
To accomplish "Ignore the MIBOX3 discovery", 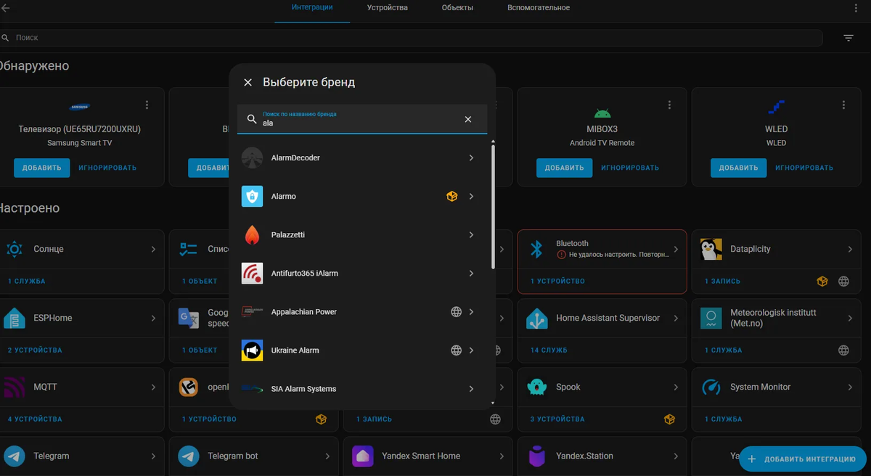I will coord(630,168).
